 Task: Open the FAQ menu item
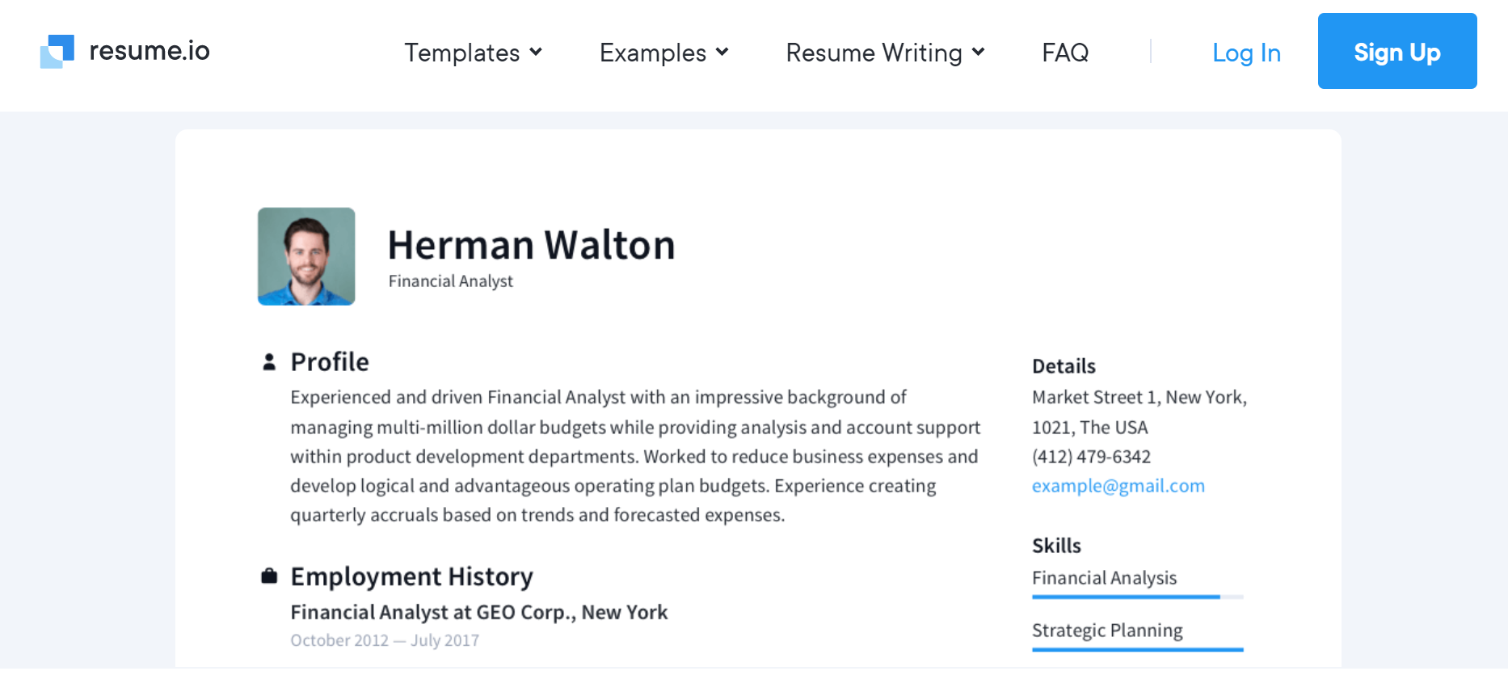pyautogui.click(x=1065, y=53)
